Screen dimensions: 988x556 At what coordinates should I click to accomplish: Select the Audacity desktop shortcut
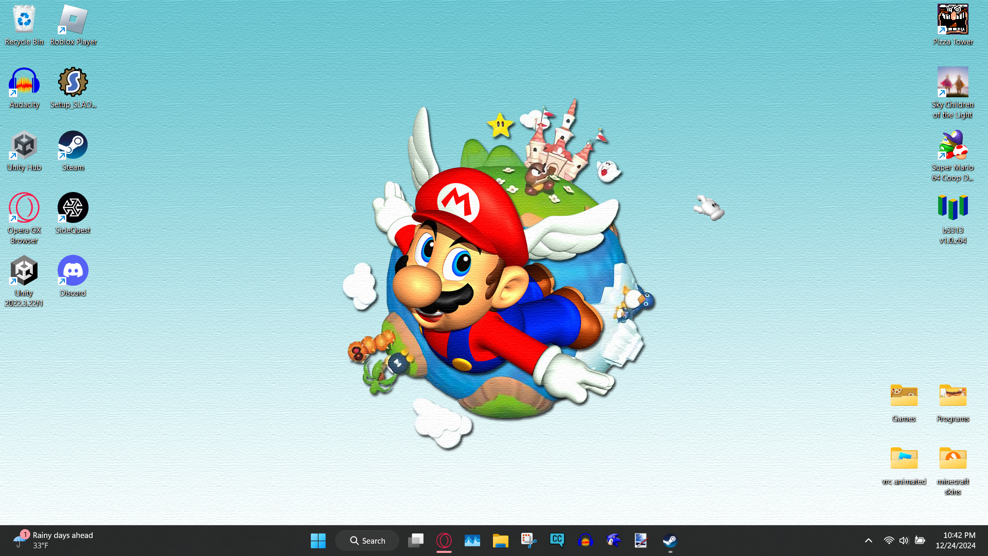point(24,88)
